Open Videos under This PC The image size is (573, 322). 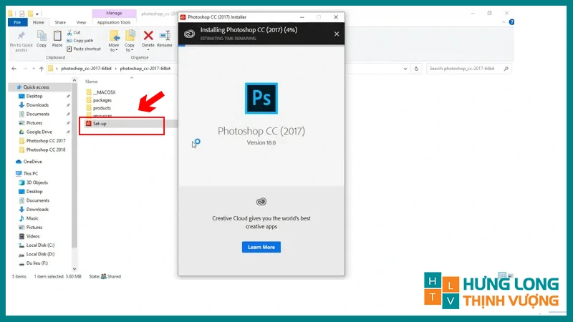pos(33,236)
